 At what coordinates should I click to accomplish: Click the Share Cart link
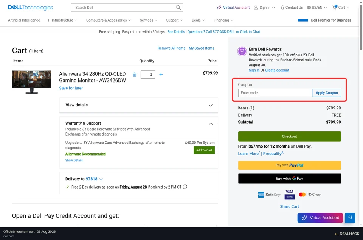point(289,206)
